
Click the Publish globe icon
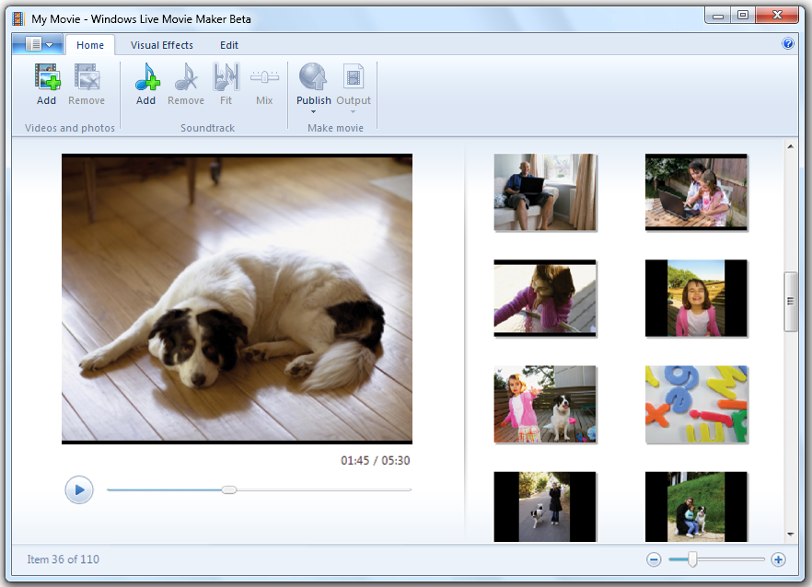(313, 77)
